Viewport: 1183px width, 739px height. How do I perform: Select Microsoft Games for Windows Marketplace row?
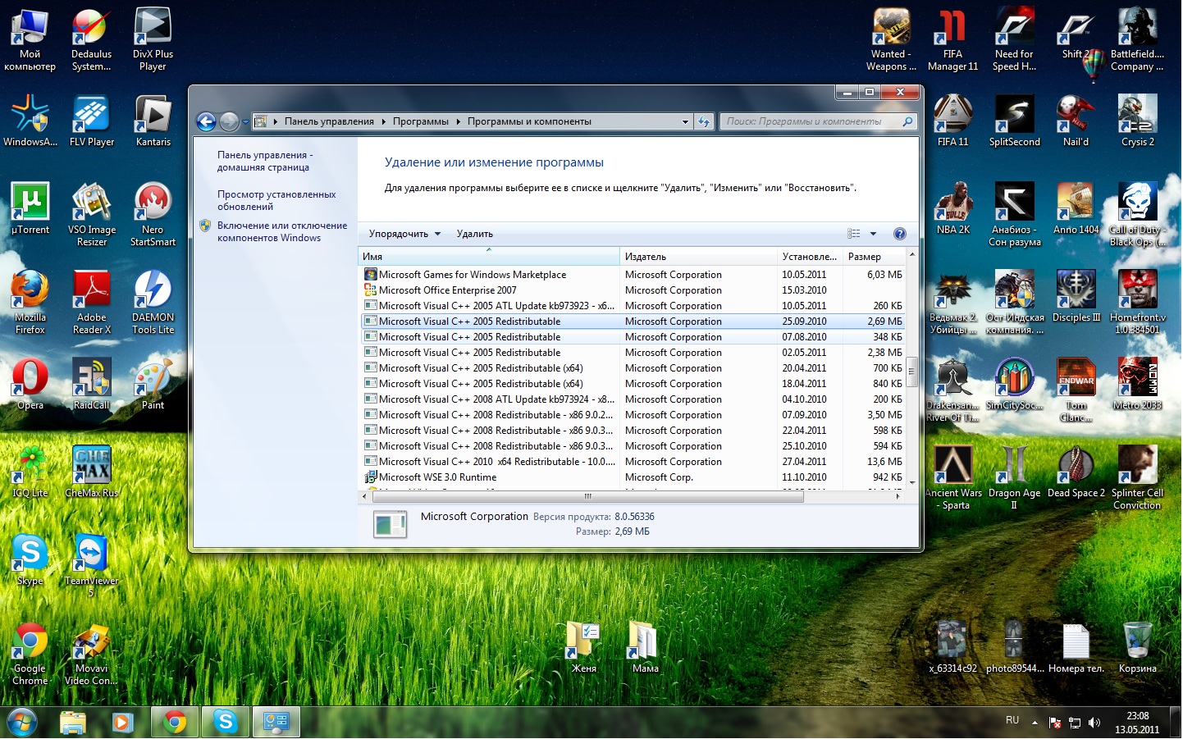[x=633, y=275]
